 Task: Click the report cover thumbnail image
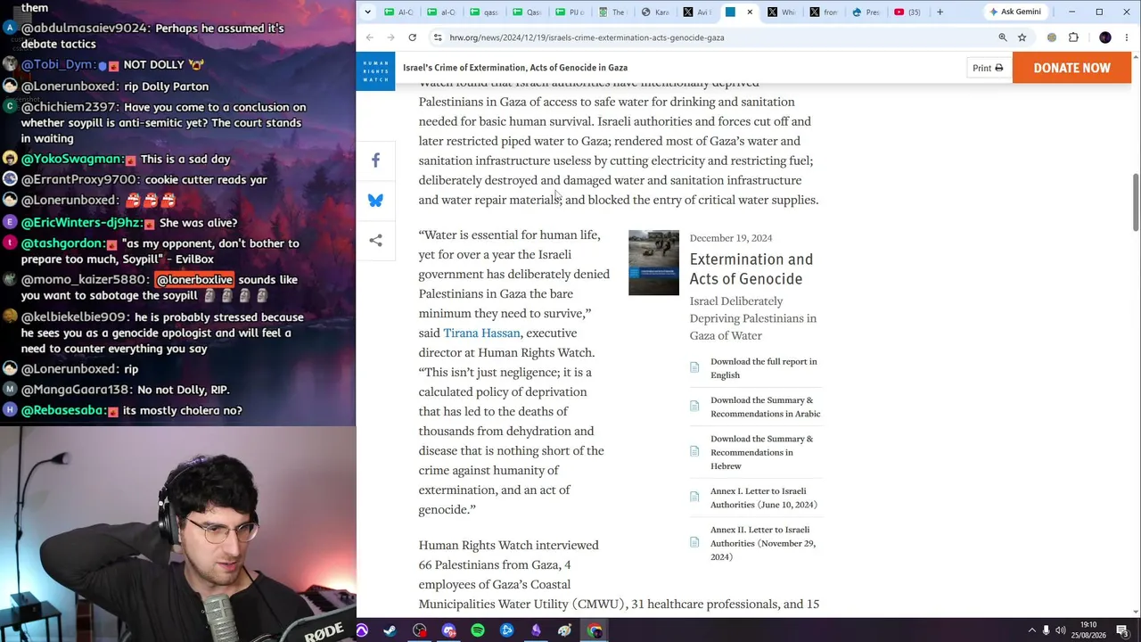point(653,262)
